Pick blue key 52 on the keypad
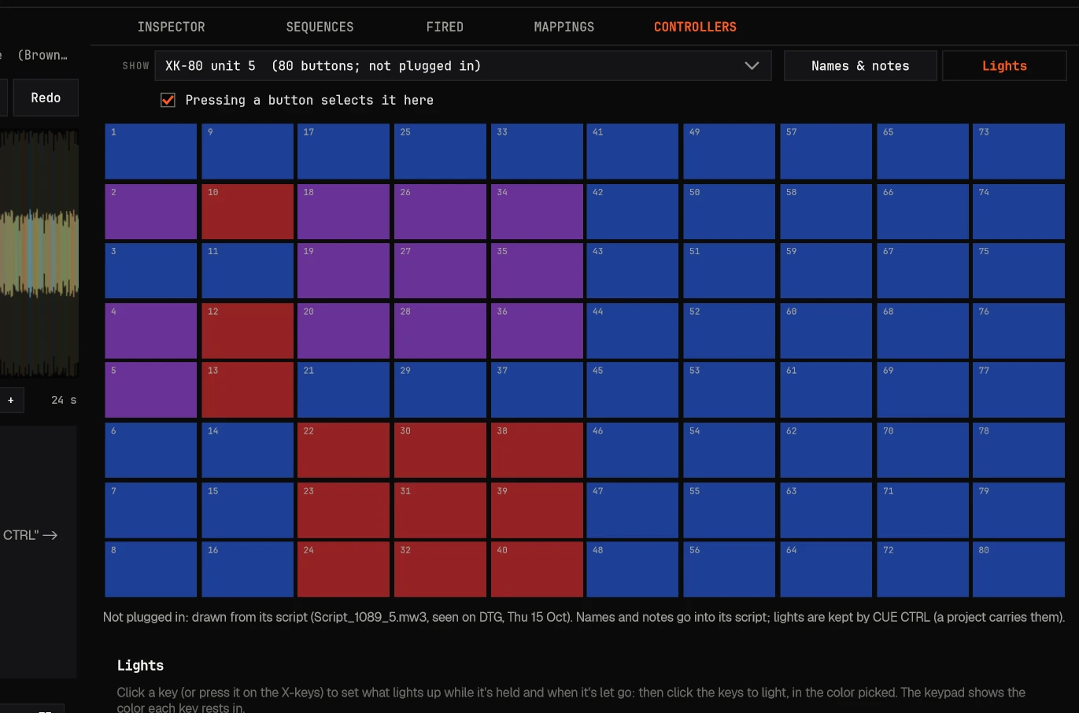Viewport: 1079px width, 713px height. (x=729, y=331)
